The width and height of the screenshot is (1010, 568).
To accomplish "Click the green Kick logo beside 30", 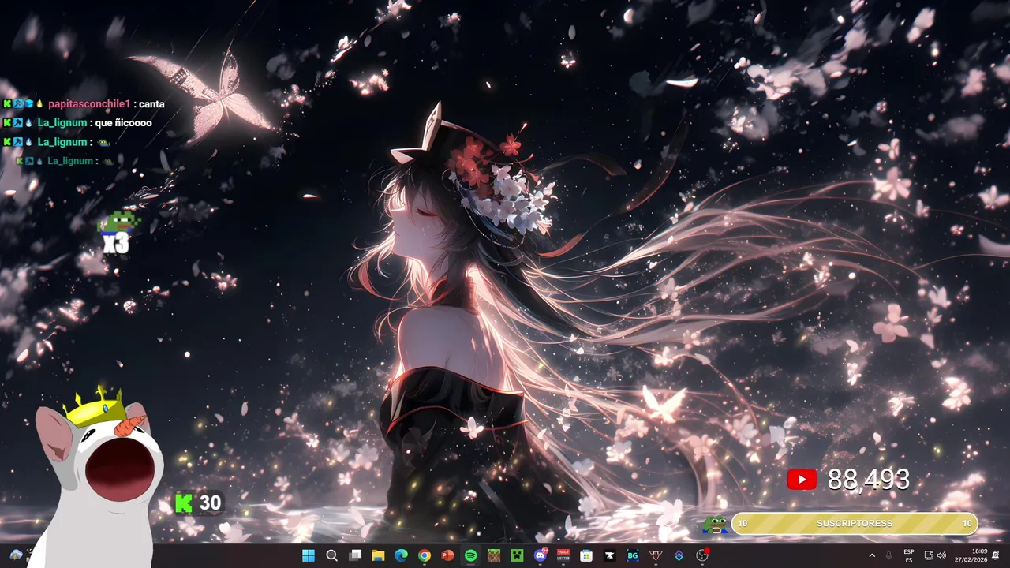I will 184,503.
